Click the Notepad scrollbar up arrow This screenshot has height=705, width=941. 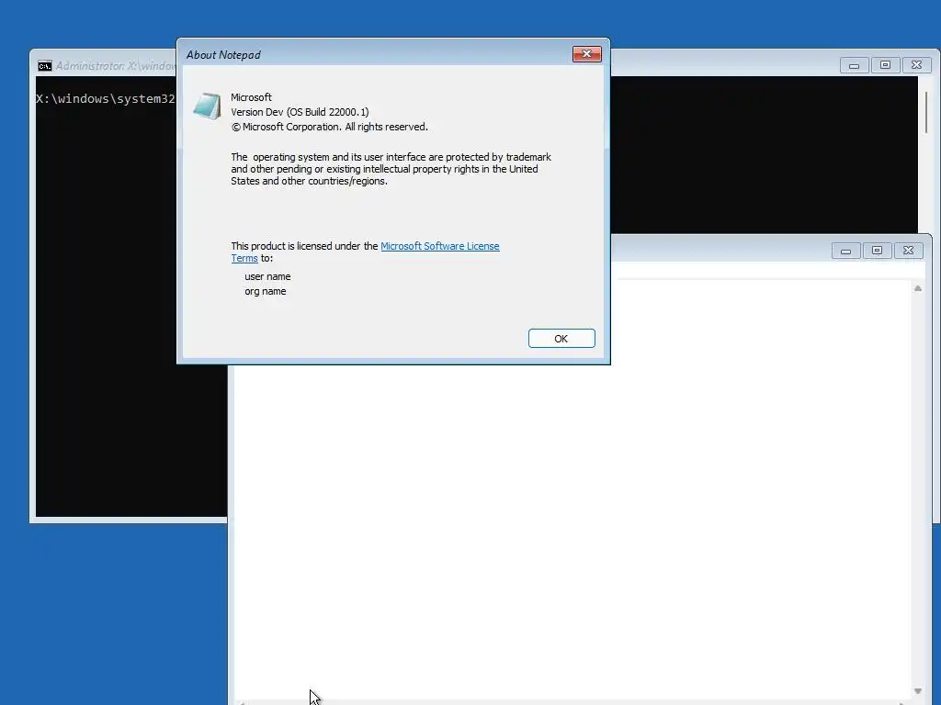[x=918, y=288]
